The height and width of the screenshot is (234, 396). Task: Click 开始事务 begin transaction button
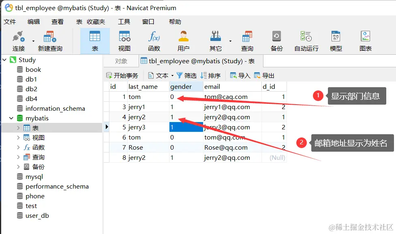tap(122, 75)
